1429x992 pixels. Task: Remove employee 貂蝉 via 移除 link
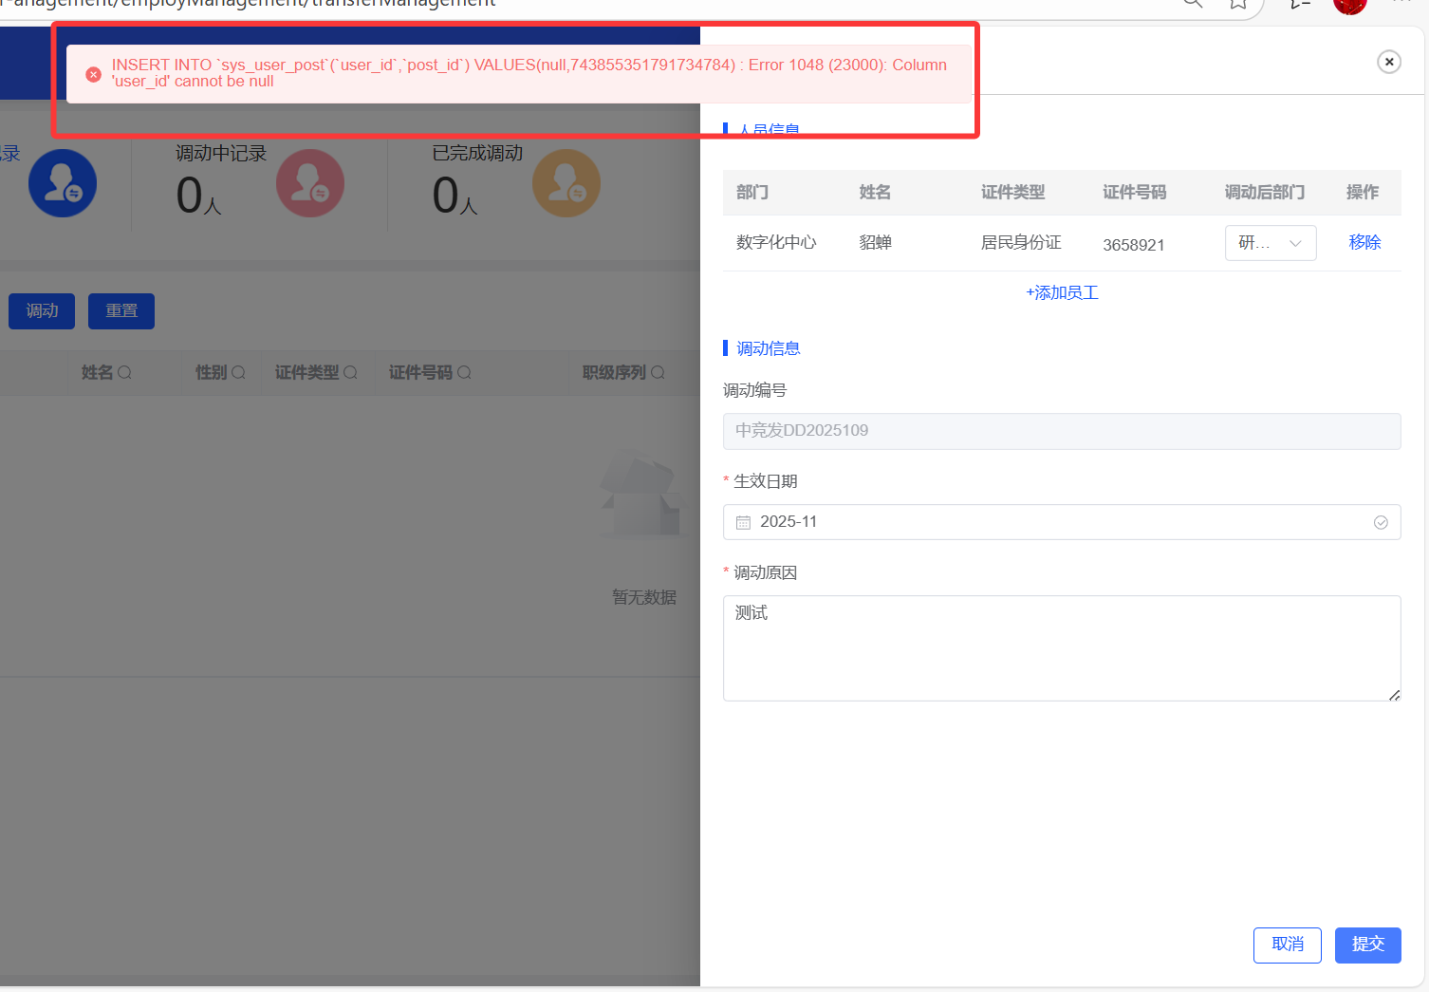click(x=1364, y=243)
